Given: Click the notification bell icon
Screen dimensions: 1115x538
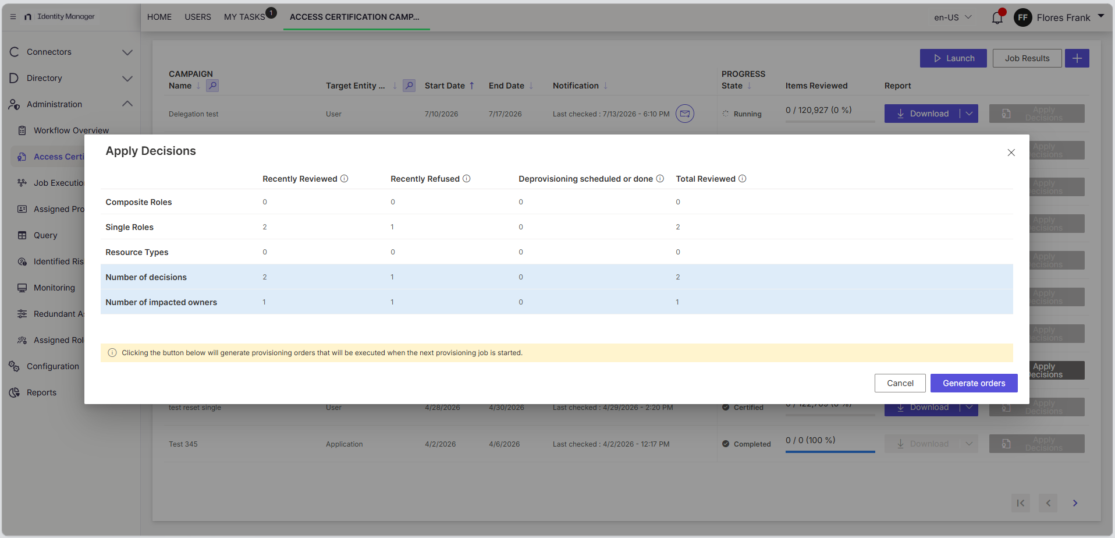Looking at the screenshot, I should [x=997, y=17].
